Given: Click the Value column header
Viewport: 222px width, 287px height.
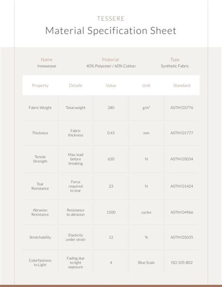Looking at the screenshot, I should pyautogui.click(x=111, y=85).
